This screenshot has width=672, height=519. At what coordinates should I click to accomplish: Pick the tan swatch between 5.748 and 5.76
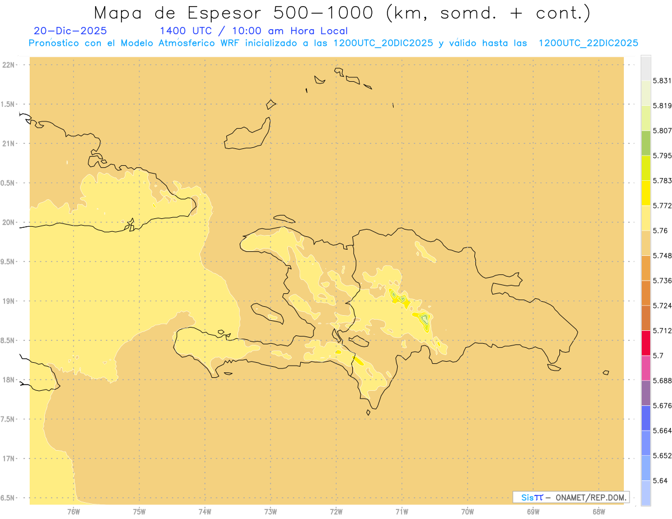click(646, 243)
